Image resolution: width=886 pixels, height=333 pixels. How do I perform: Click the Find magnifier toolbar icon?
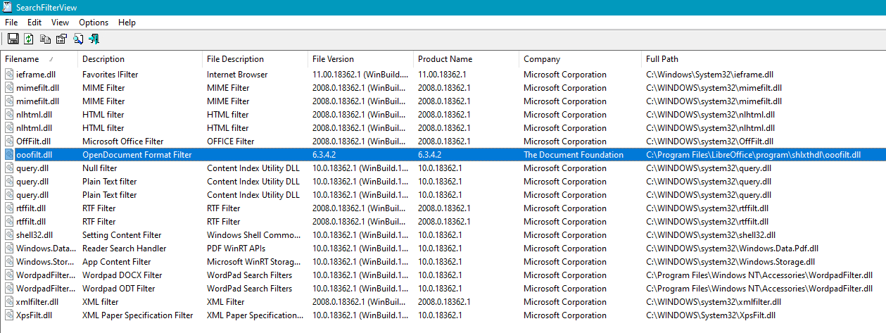pyautogui.click(x=78, y=39)
